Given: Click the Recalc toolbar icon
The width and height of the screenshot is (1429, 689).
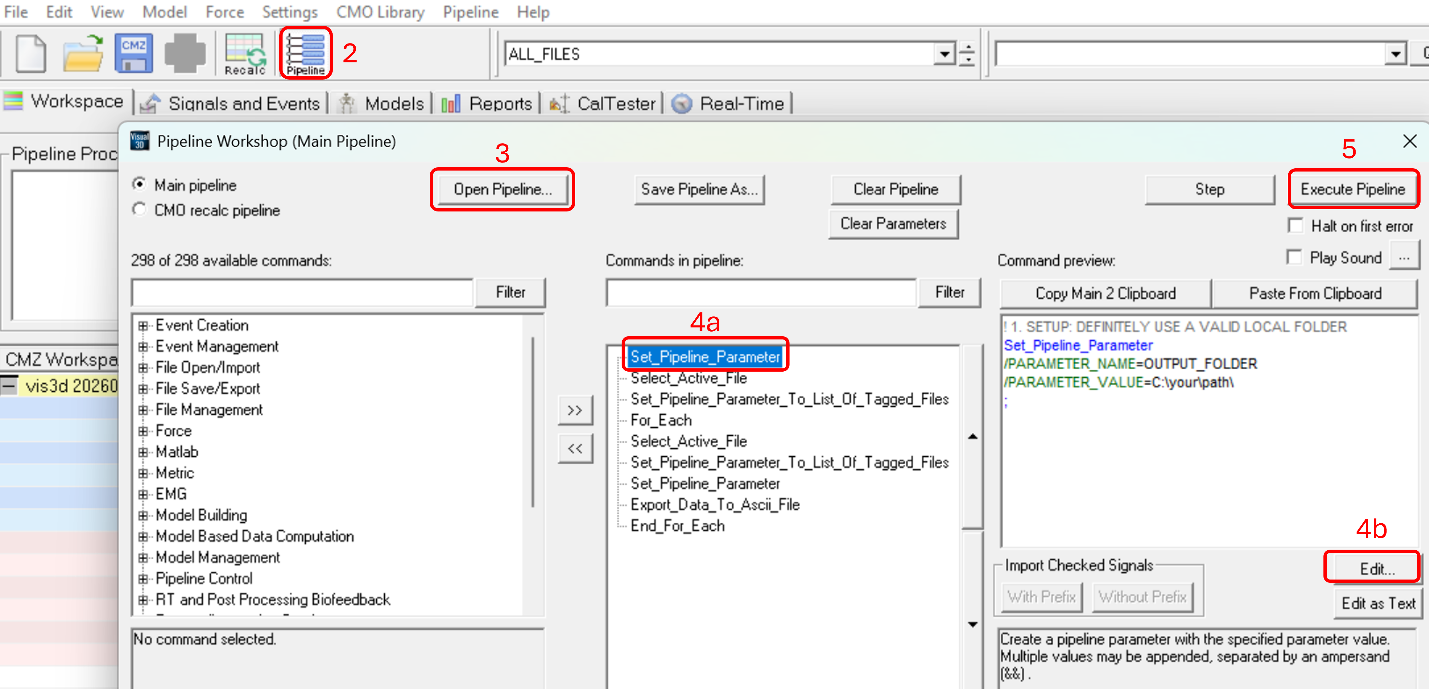Looking at the screenshot, I should click(x=245, y=54).
